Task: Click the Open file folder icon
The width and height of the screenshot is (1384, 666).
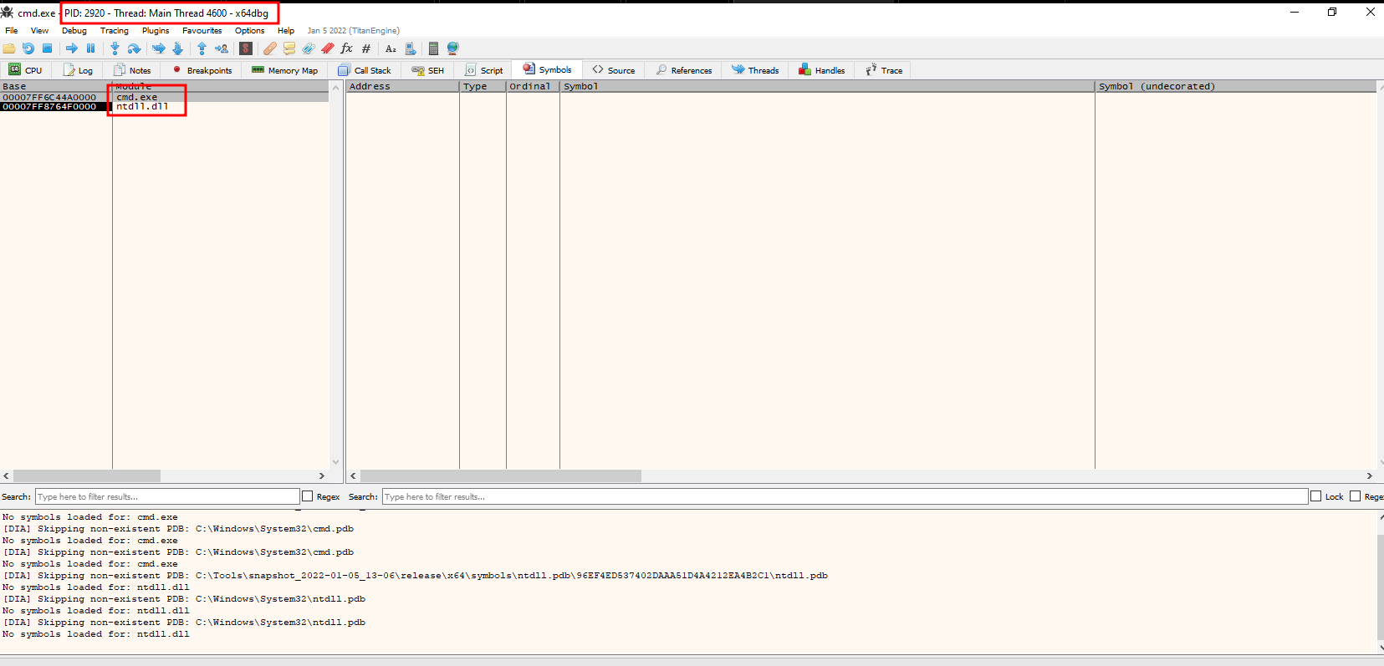Action: point(9,48)
